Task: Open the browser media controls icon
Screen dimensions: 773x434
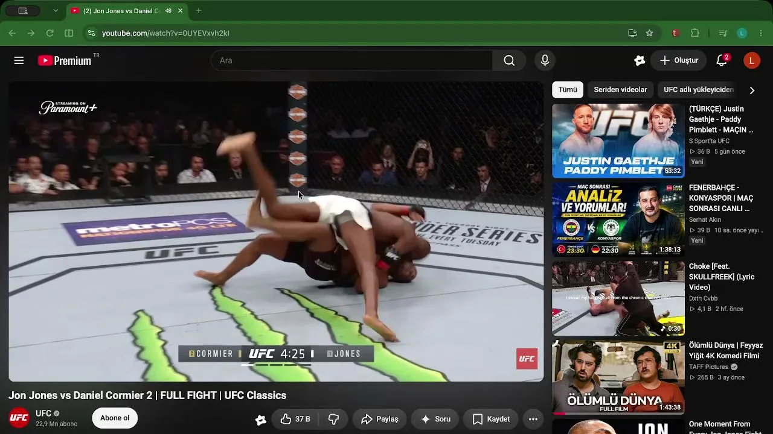Action: (x=723, y=33)
